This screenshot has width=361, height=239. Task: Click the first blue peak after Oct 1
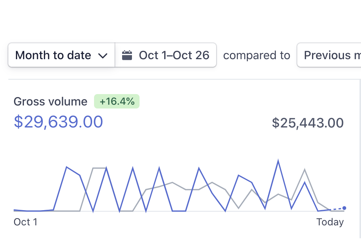[x=66, y=167]
